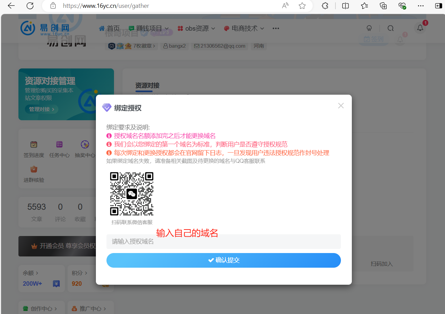The width and height of the screenshot is (445, 314).
Task: Open the browser settings and more menu
Action: click(x=421, y=6)
